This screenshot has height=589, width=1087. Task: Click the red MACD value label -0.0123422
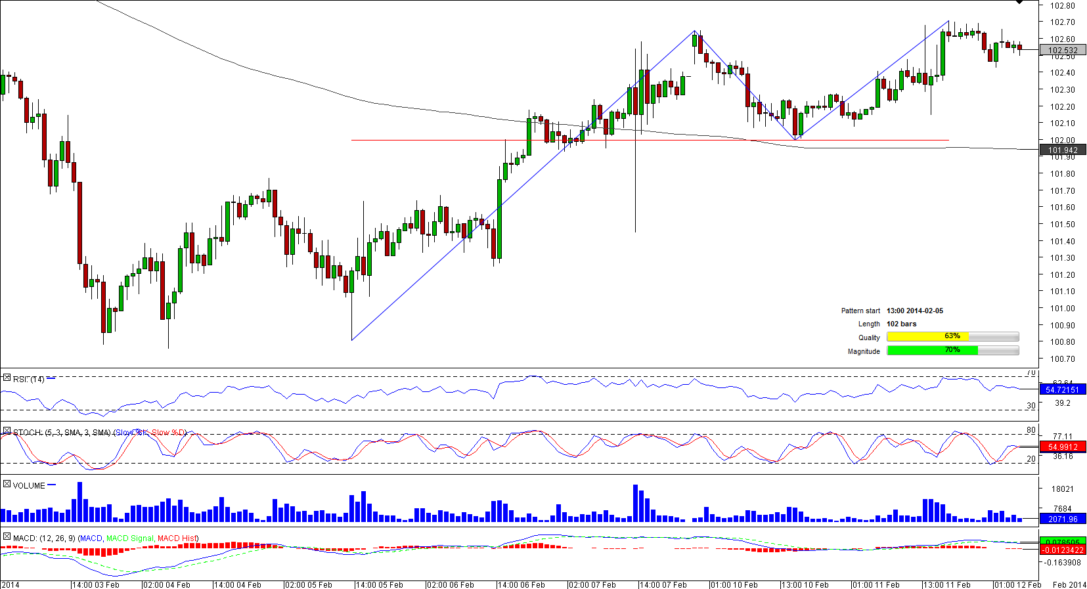1062,550
